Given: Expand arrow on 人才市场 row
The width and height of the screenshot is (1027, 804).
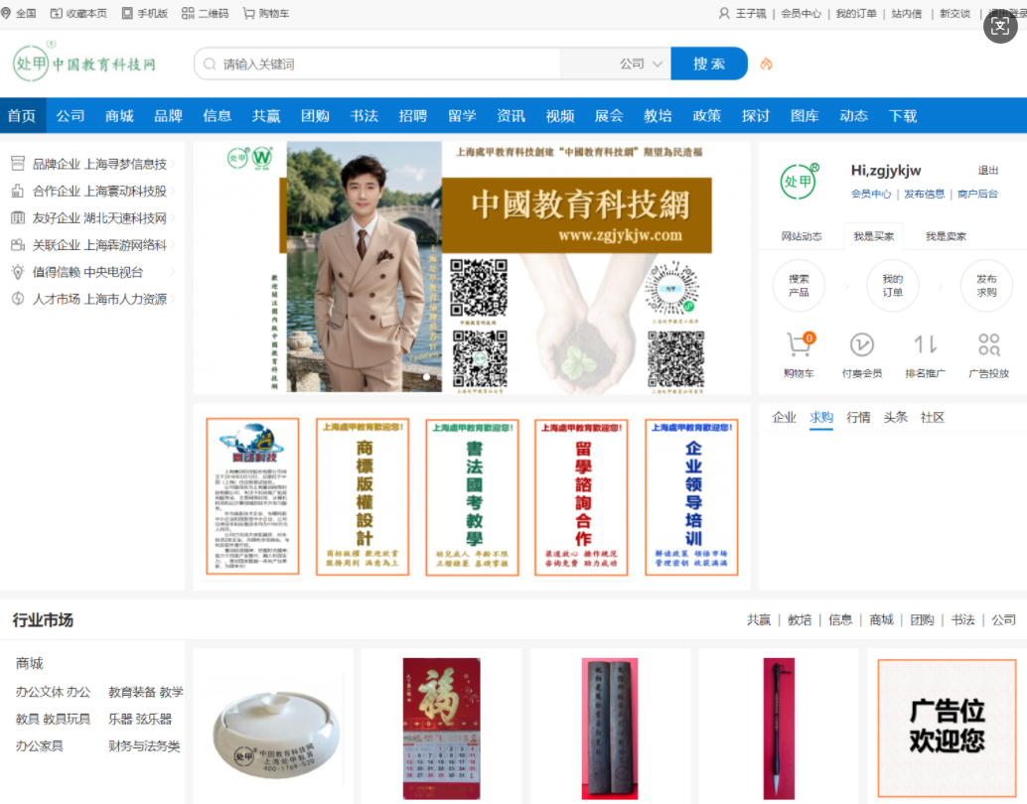Looking at the screenshot, I should (173, 299).
